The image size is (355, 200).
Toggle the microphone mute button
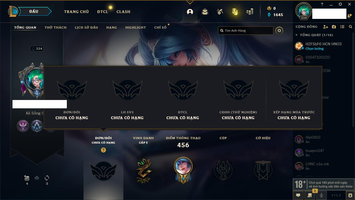tap(321, 195)
